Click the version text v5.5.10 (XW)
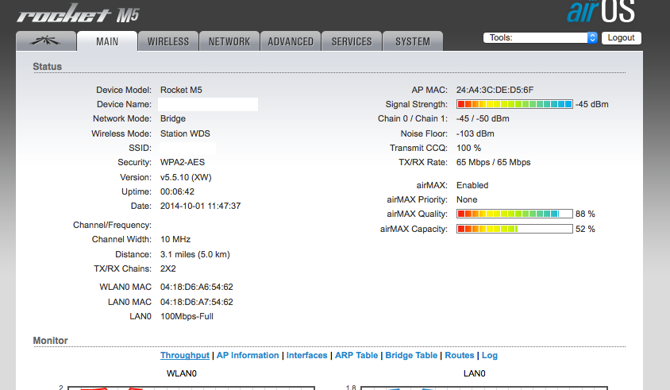 point(186,177)
